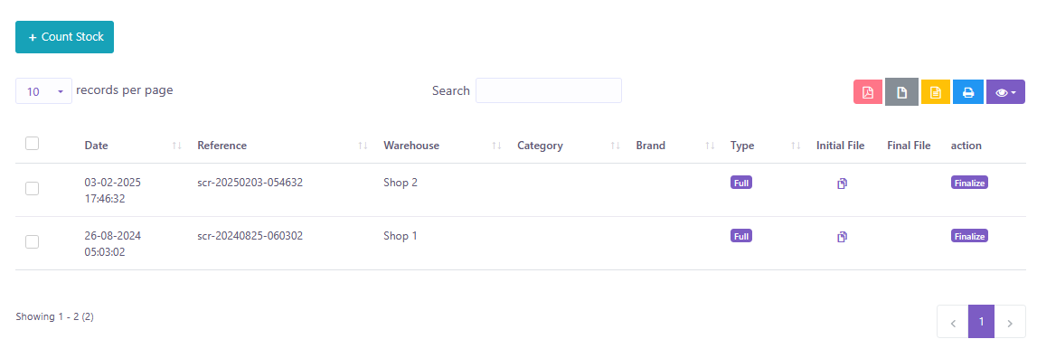Finalize the Shop 2 stock count
Image resolution: width=1037 pixels, height=358 pixels.
(x=969, y=183)
